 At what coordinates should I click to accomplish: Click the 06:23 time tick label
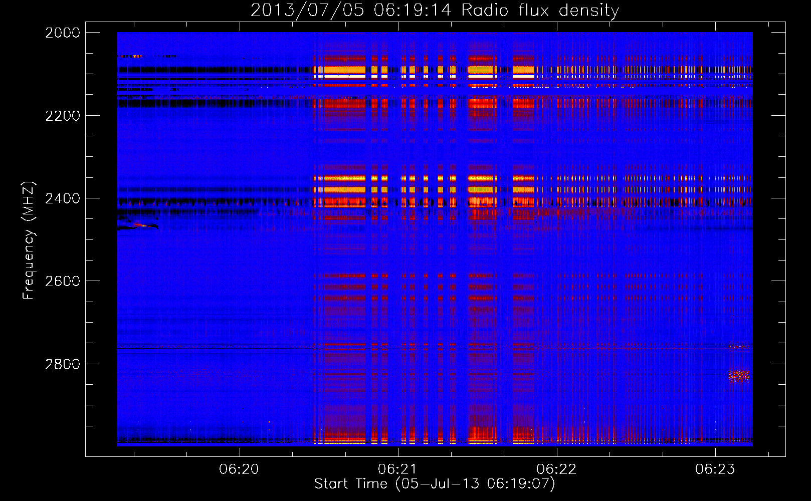click(x=715, y=469)
